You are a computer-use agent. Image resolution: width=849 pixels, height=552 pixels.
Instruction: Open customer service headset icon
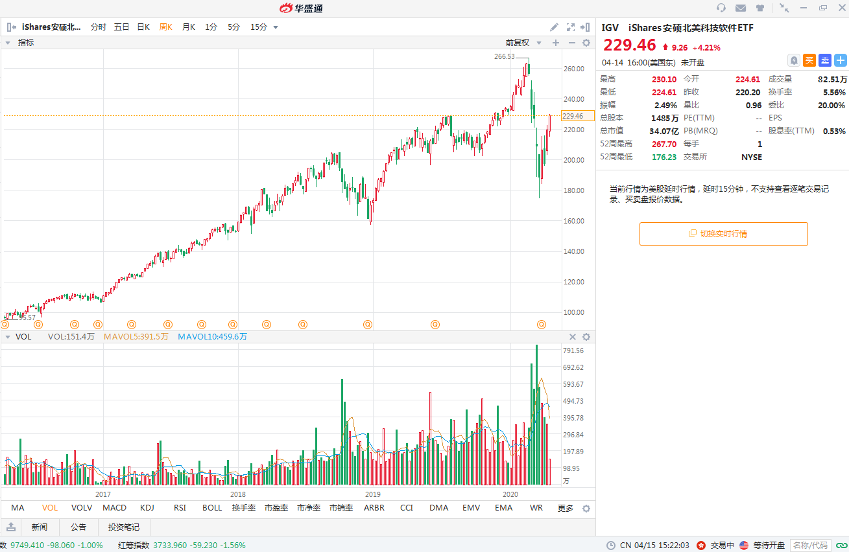pos(721,8)
